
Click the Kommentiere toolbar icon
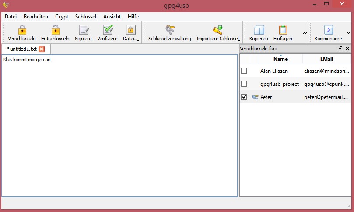pyautogui.click(x=328, y=30)
